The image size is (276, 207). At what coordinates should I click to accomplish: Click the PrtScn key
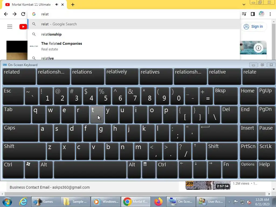pos(248,151)
